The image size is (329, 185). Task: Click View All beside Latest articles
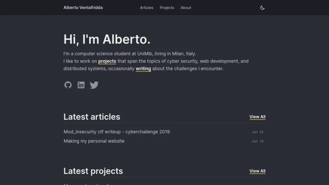click(257, 117)
